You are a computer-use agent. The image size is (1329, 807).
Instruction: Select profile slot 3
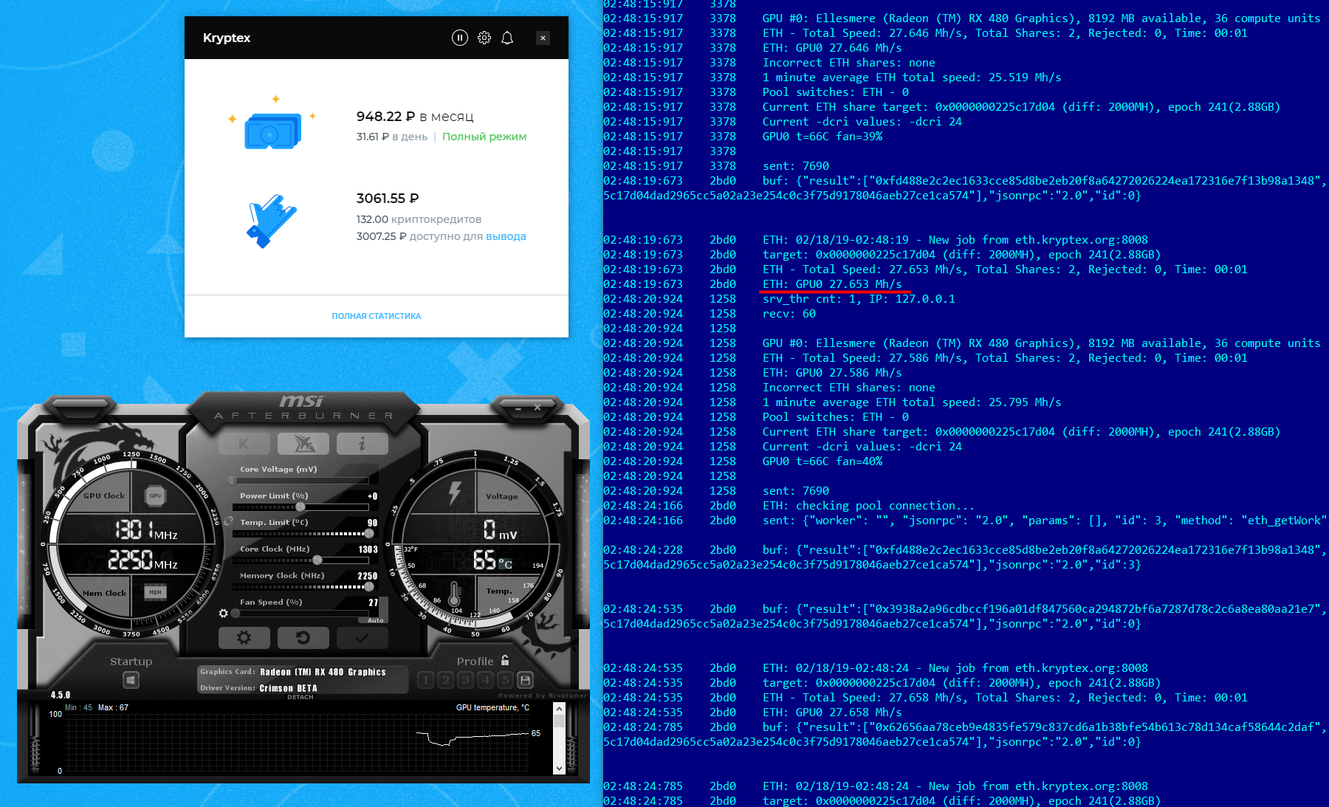click(x=465, y=680)
